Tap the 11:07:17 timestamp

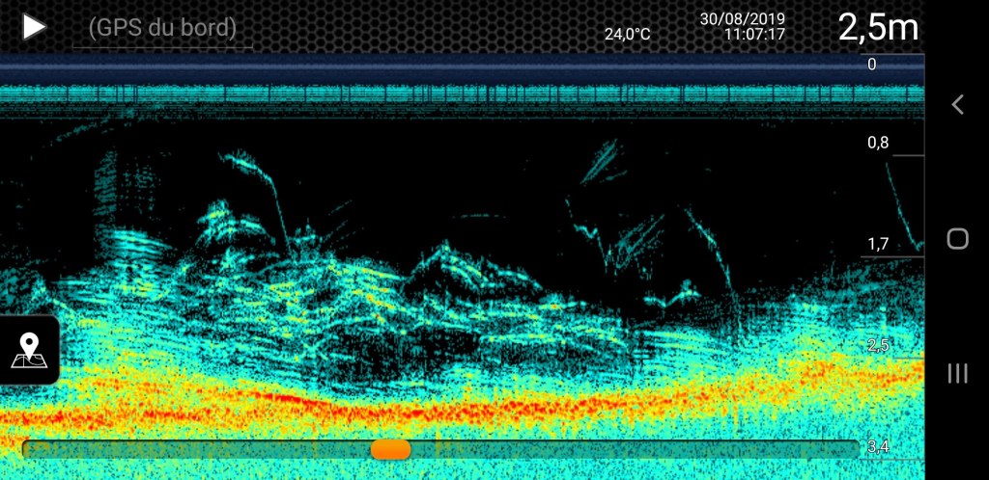click(754, 35)
